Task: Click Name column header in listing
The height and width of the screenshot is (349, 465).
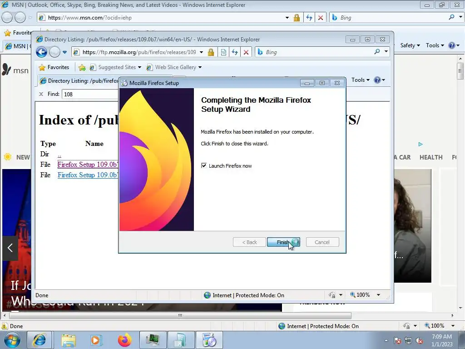Action: (x=94, y=144)
